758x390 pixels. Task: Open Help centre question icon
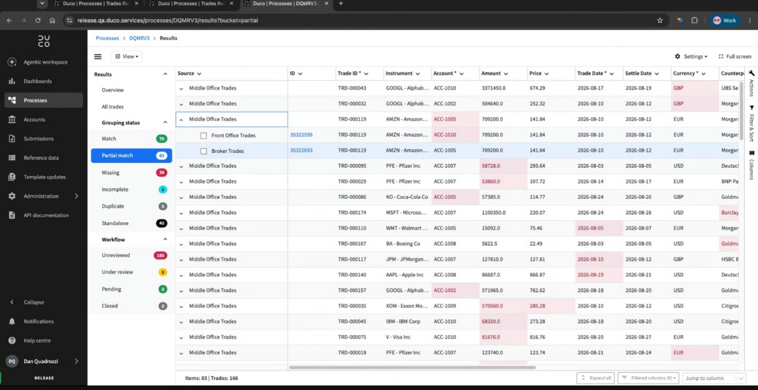pyautogui.click(x=12, y=340)
